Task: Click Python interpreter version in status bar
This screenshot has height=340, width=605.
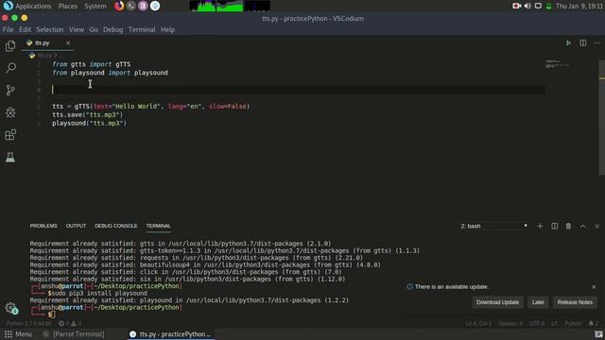Action: coord(29,323)
